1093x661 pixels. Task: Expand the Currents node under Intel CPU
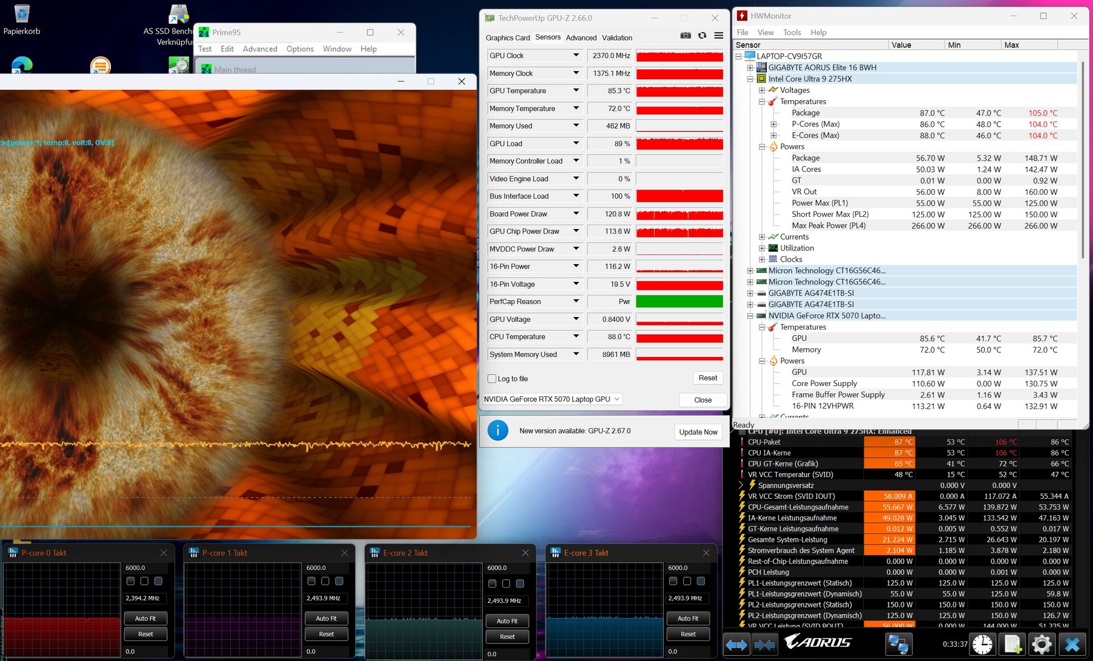tap(761, 237)
